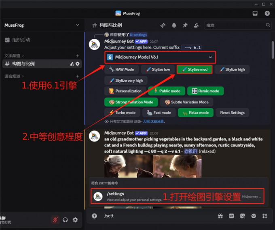275x230 pixels.
Task: Collapse the 文字频道 category
Action: point(14,56)
